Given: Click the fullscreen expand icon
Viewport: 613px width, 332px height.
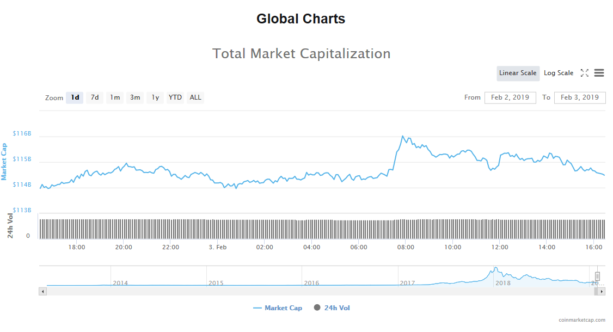Looking at the screenshot, I should click(585, 73).
